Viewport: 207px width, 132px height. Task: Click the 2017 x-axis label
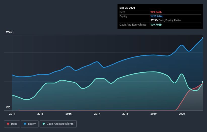(97, 114)
